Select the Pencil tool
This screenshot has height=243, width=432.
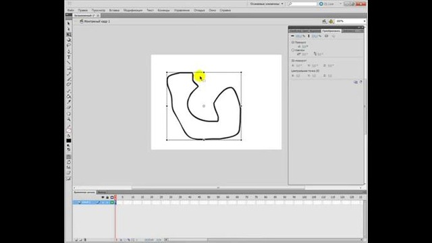point(69,74)
